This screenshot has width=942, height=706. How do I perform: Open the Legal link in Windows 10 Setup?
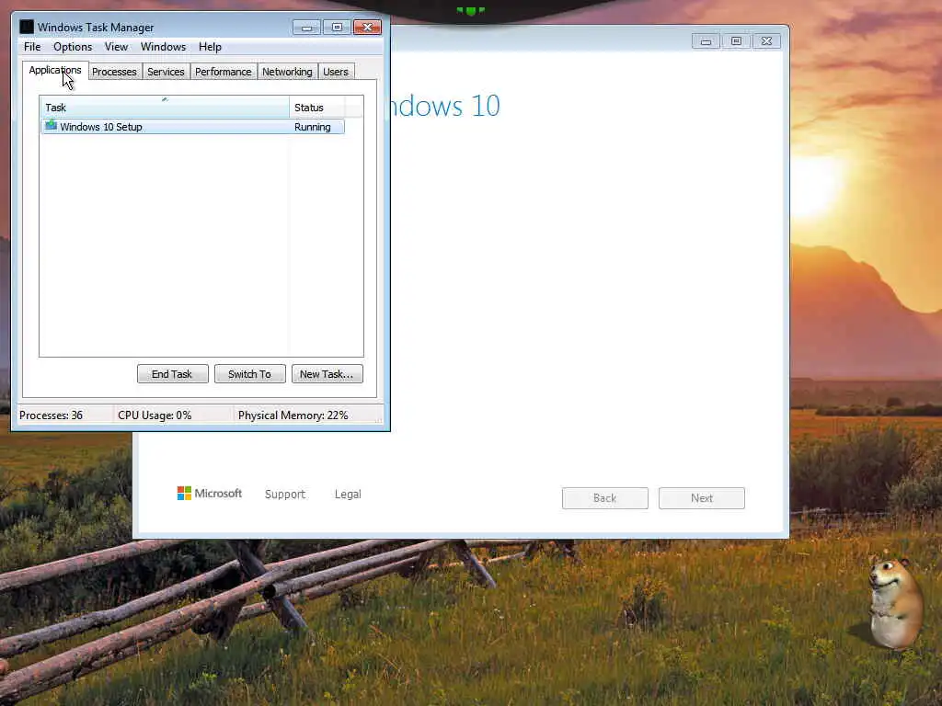[x=348, y=494]
